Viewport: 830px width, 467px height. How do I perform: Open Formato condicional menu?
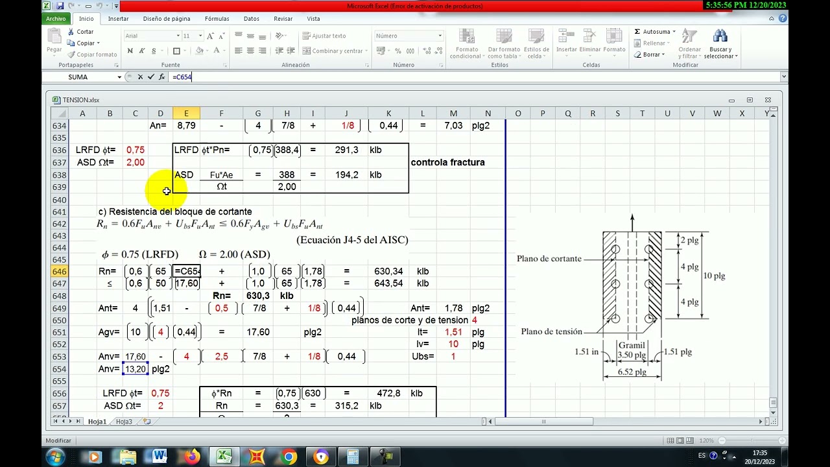pos(466,43)
